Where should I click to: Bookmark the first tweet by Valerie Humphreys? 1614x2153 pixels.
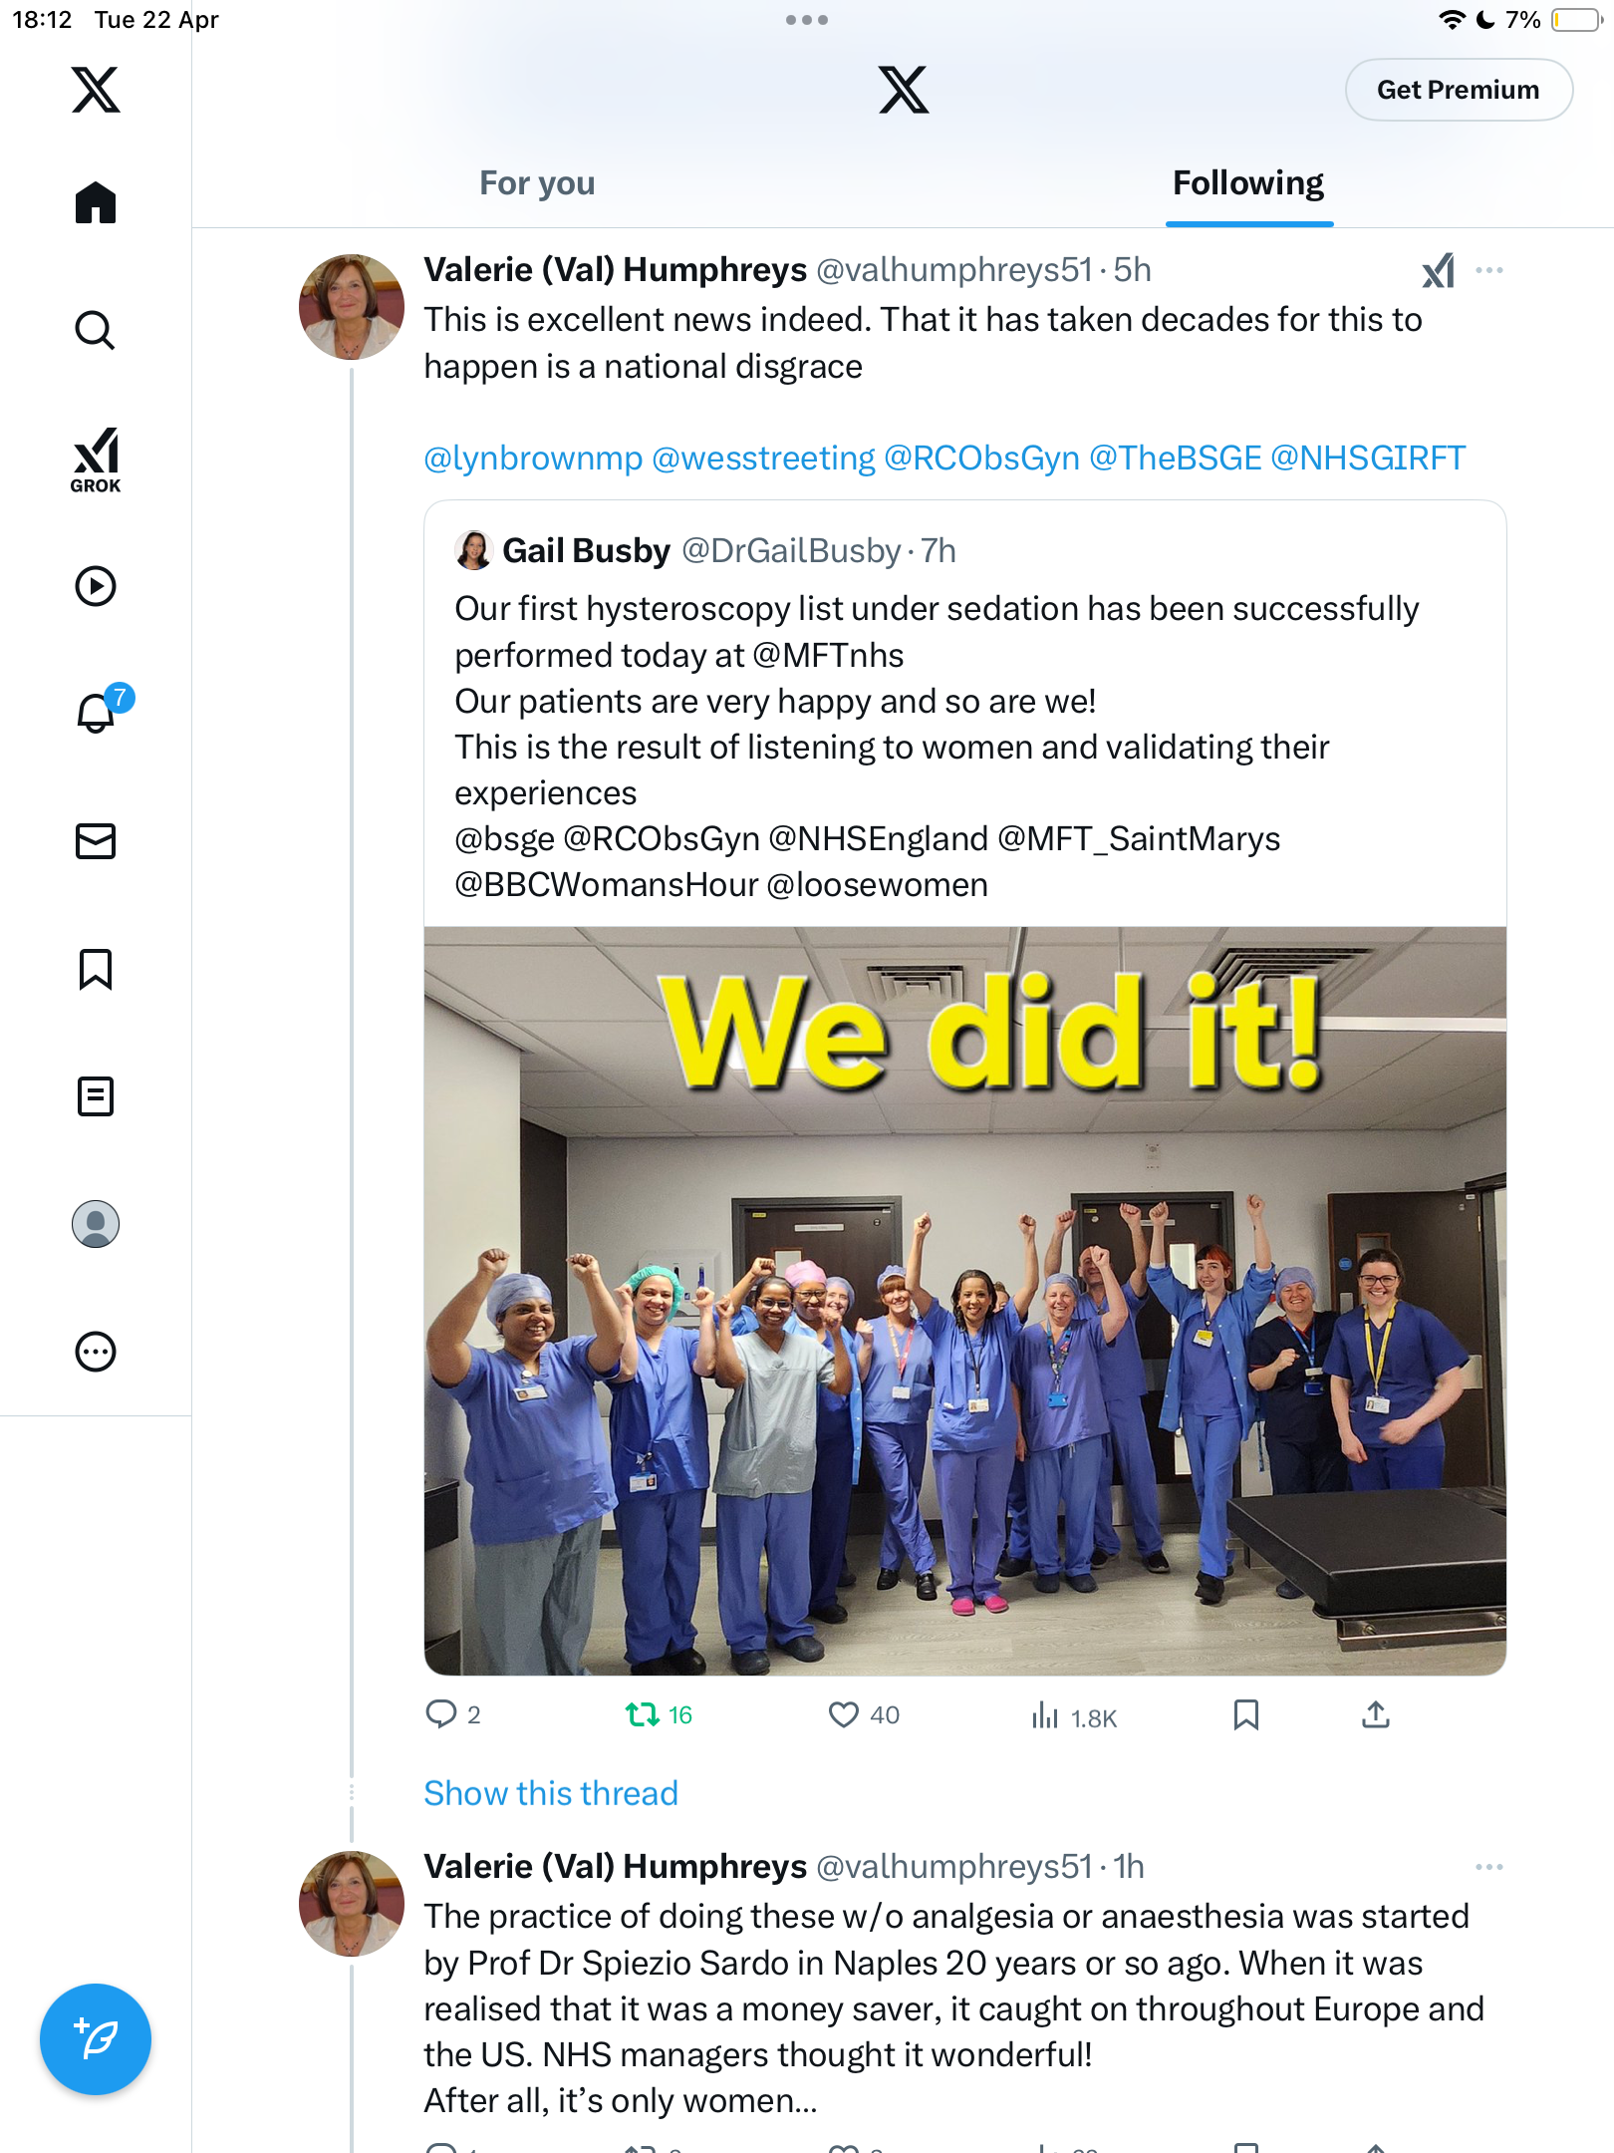pos(1245,1714)
